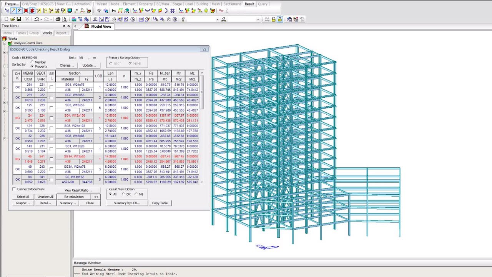Click the blue monitor display icon

coord(70,11)
